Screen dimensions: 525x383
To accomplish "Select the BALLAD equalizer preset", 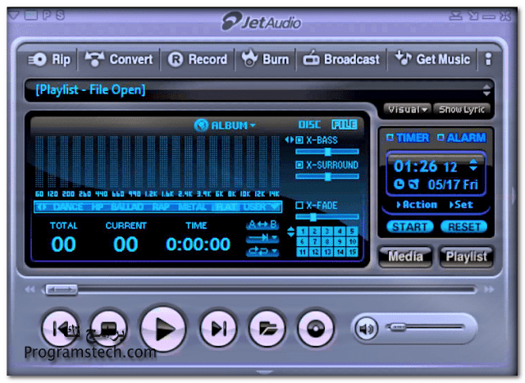I will click(x=127, y=207).
